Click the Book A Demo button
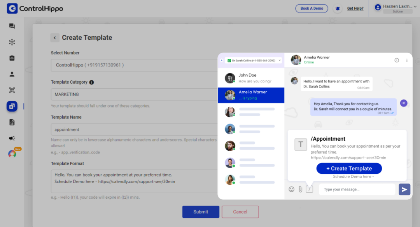The image size is (420, 227). point(311,9)
